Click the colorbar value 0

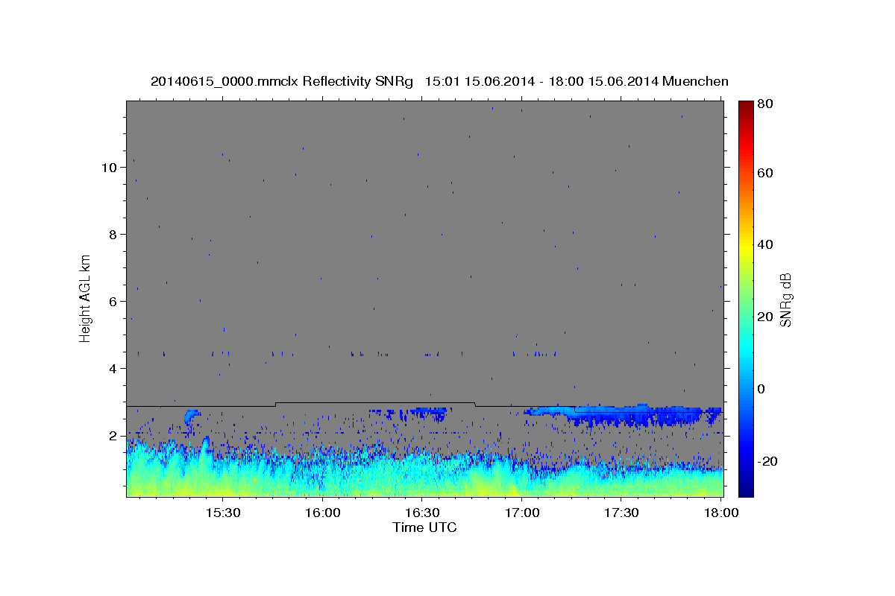pos(761,389)
